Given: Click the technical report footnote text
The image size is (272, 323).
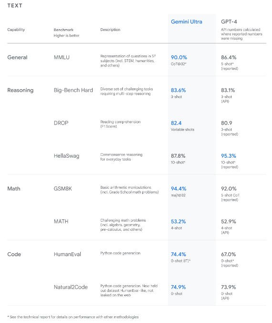Looking at the screenshot, I should [x=73, y=317].
